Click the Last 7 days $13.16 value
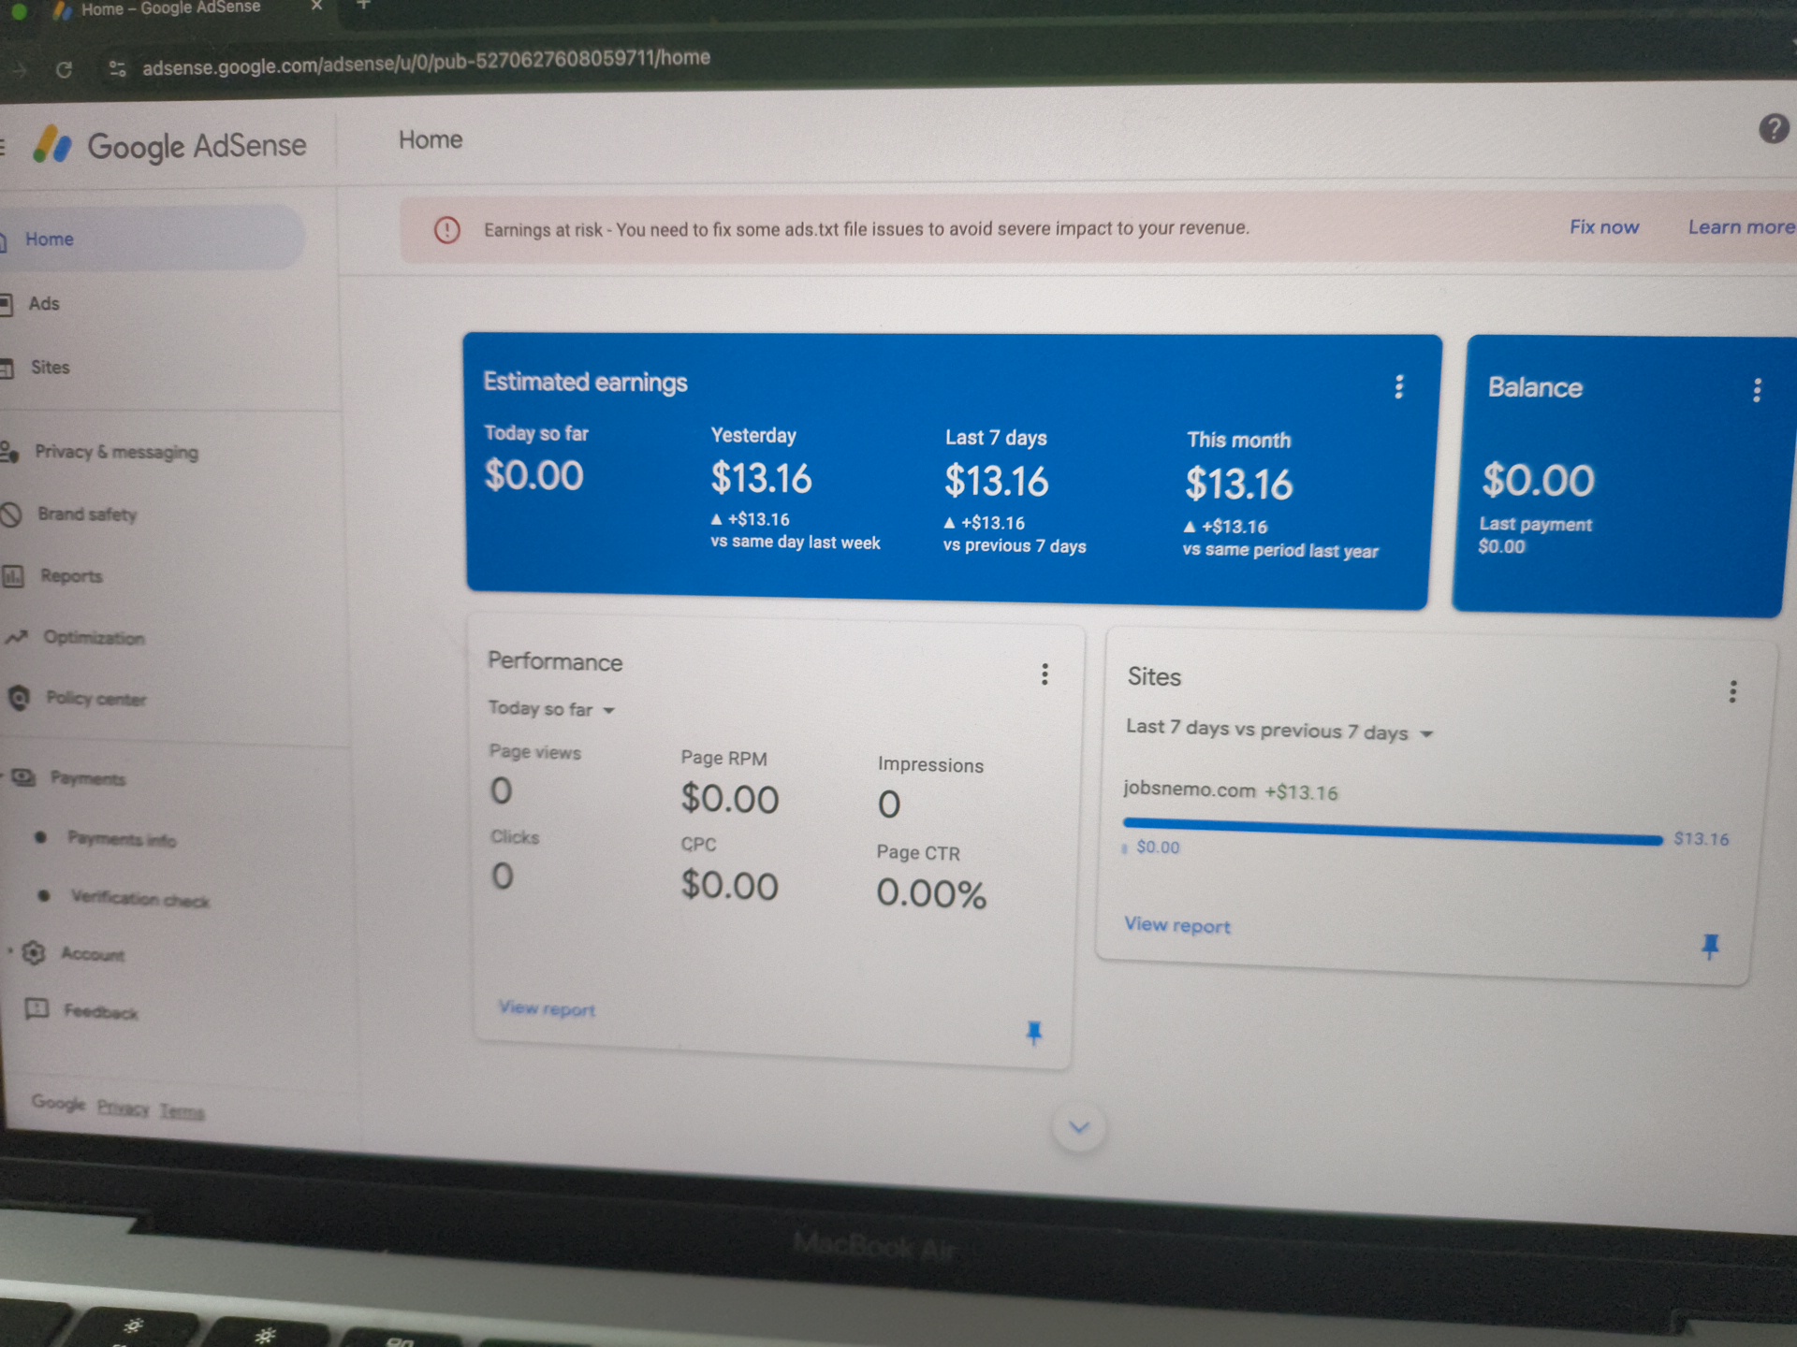This screenshot has width=1797, height=1347. pyautogui.click(x=996, y=482)
